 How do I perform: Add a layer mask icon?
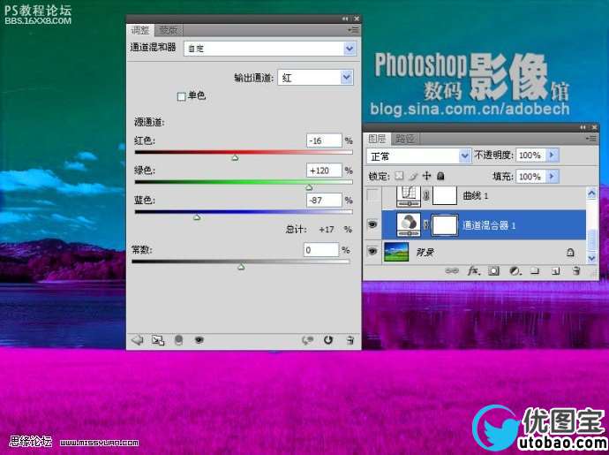tap(493, 270)
